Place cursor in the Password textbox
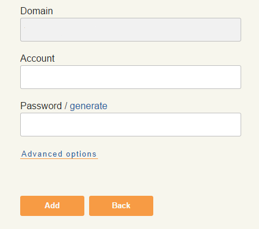Screen dimensions: 259x229 tap(131, 125)
